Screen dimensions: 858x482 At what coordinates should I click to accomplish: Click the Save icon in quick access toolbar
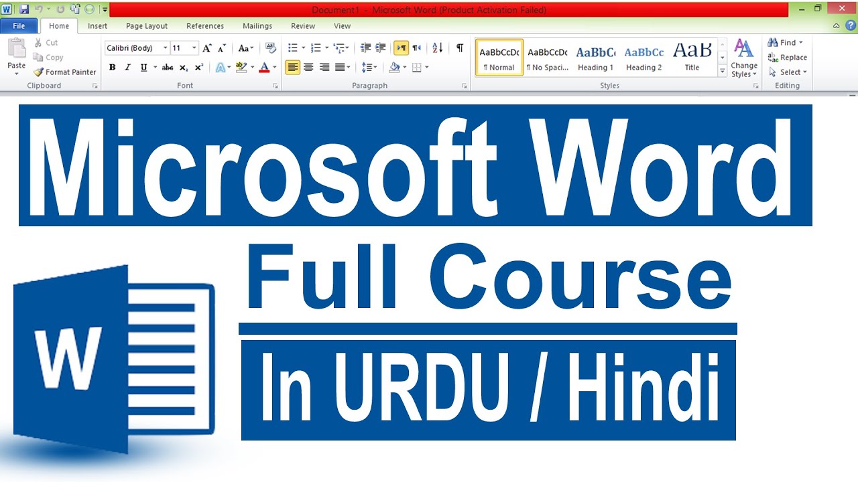pos(24,9)
